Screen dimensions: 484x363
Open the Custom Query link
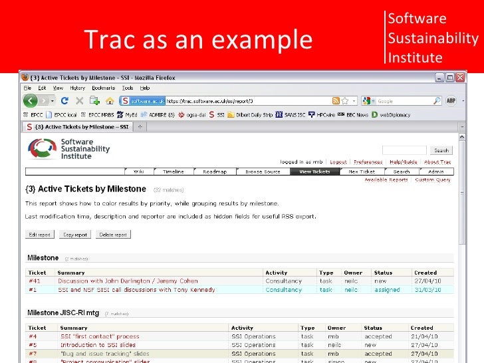[433, 180]
